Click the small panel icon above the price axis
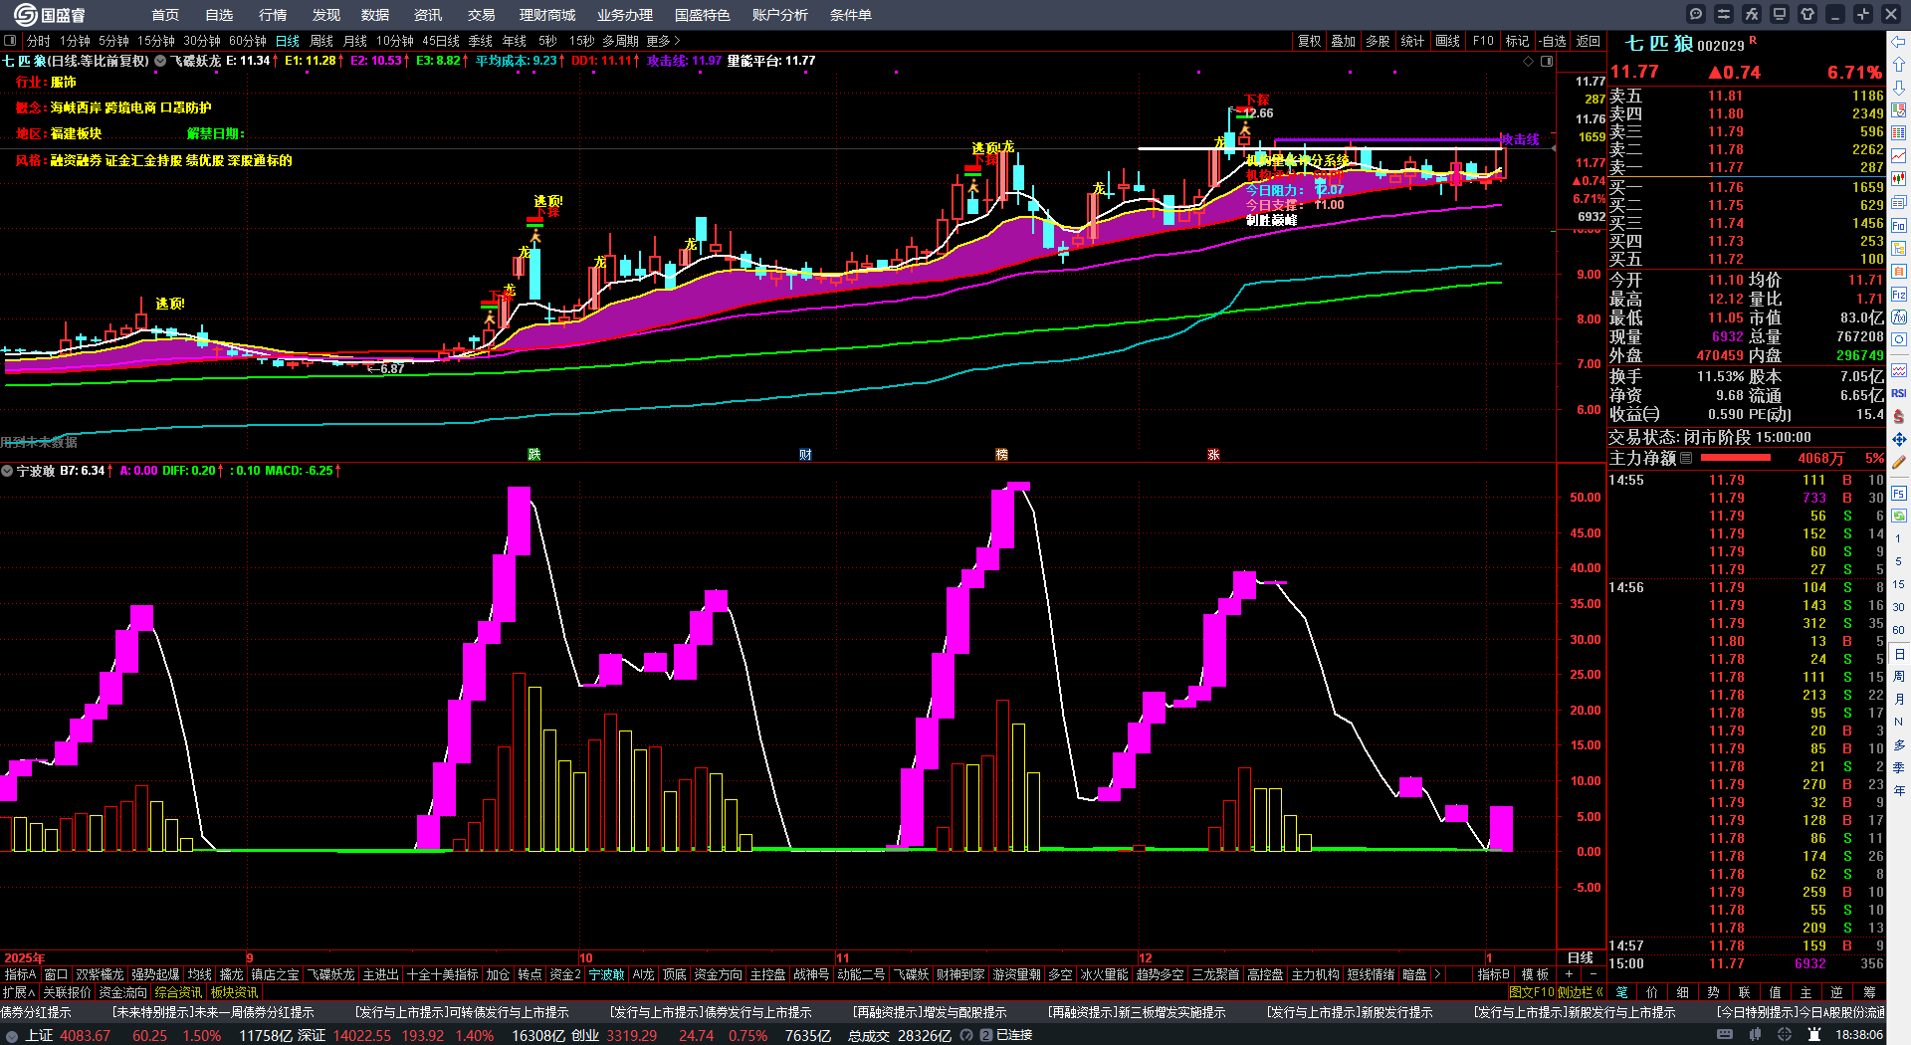Viewport: 1911px width, 1045px height. click(1547, 62)
